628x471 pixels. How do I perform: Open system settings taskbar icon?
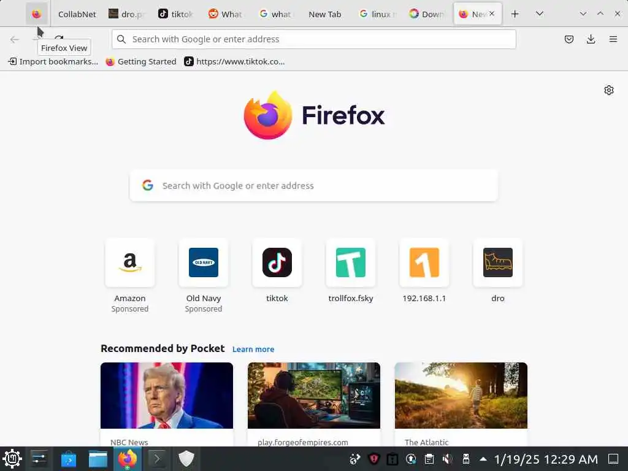pos(39,459)
